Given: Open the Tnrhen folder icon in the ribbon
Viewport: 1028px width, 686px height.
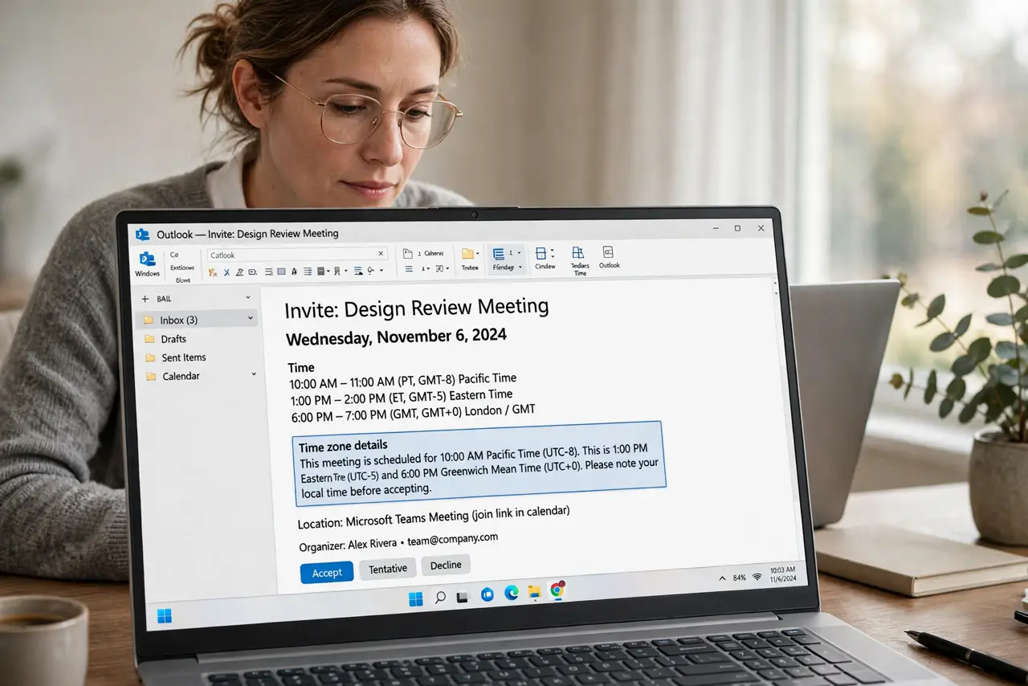Looking at the screenshot, I should [x=468, y=254].
